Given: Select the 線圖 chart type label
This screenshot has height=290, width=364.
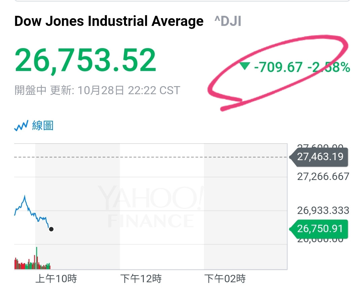Looking at the screenshot, I should 43,126.
